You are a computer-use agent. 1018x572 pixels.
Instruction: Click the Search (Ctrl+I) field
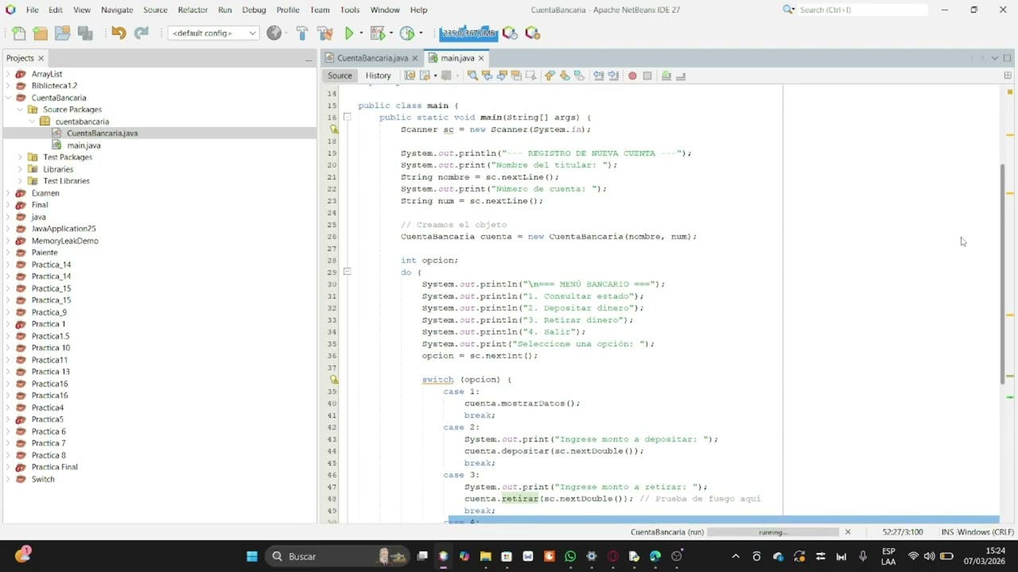pyautogui.click(x=862, y=10)
